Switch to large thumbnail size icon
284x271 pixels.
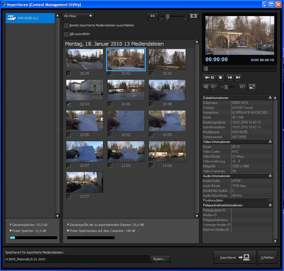pos(194,16)
